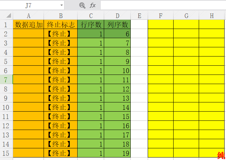Select row 13 header

[x=6, y=135]
